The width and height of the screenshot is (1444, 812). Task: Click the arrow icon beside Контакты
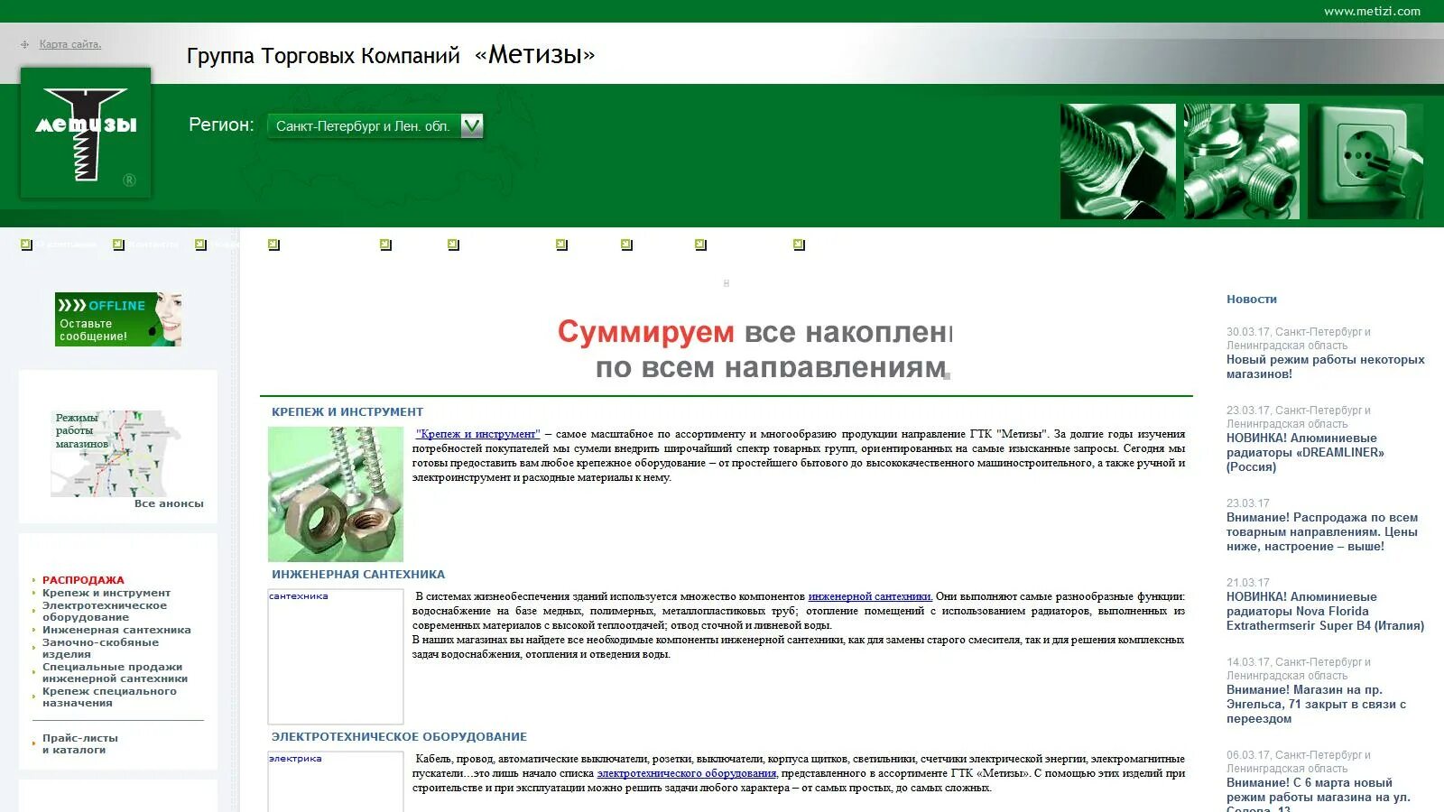[x=118, y=245]
